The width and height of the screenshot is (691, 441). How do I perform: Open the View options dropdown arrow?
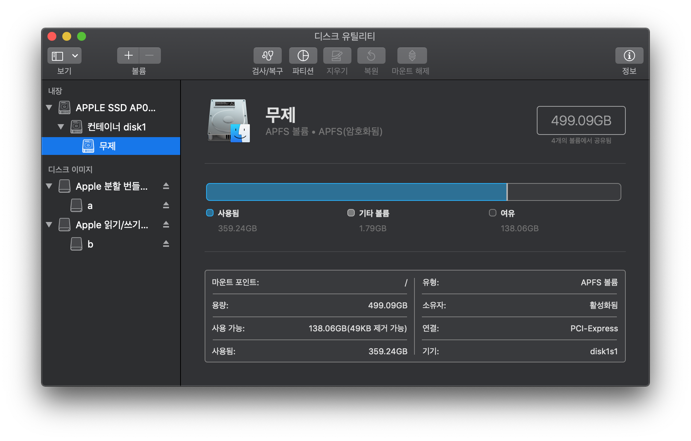click(x=75, y=56)
